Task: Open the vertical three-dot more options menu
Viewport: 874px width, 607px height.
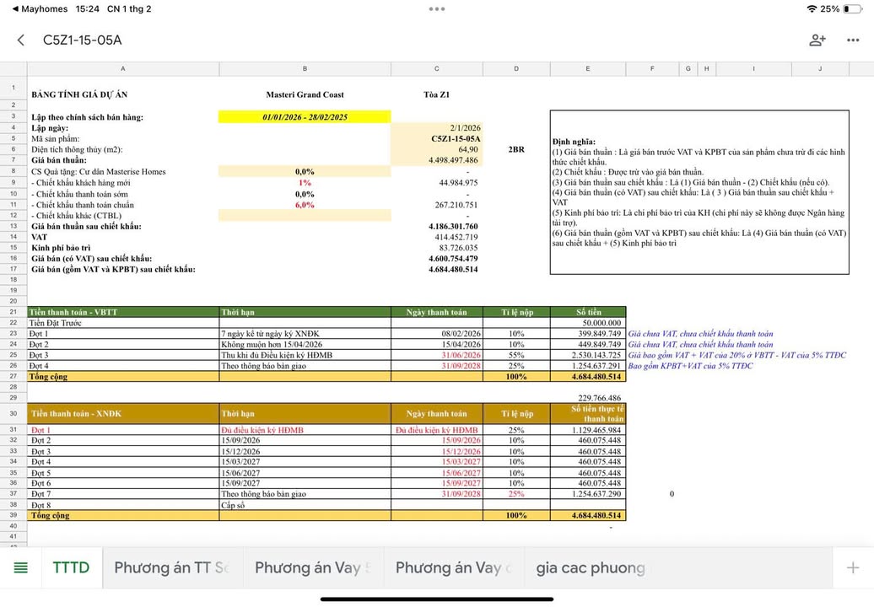Action: click(853, 40)
